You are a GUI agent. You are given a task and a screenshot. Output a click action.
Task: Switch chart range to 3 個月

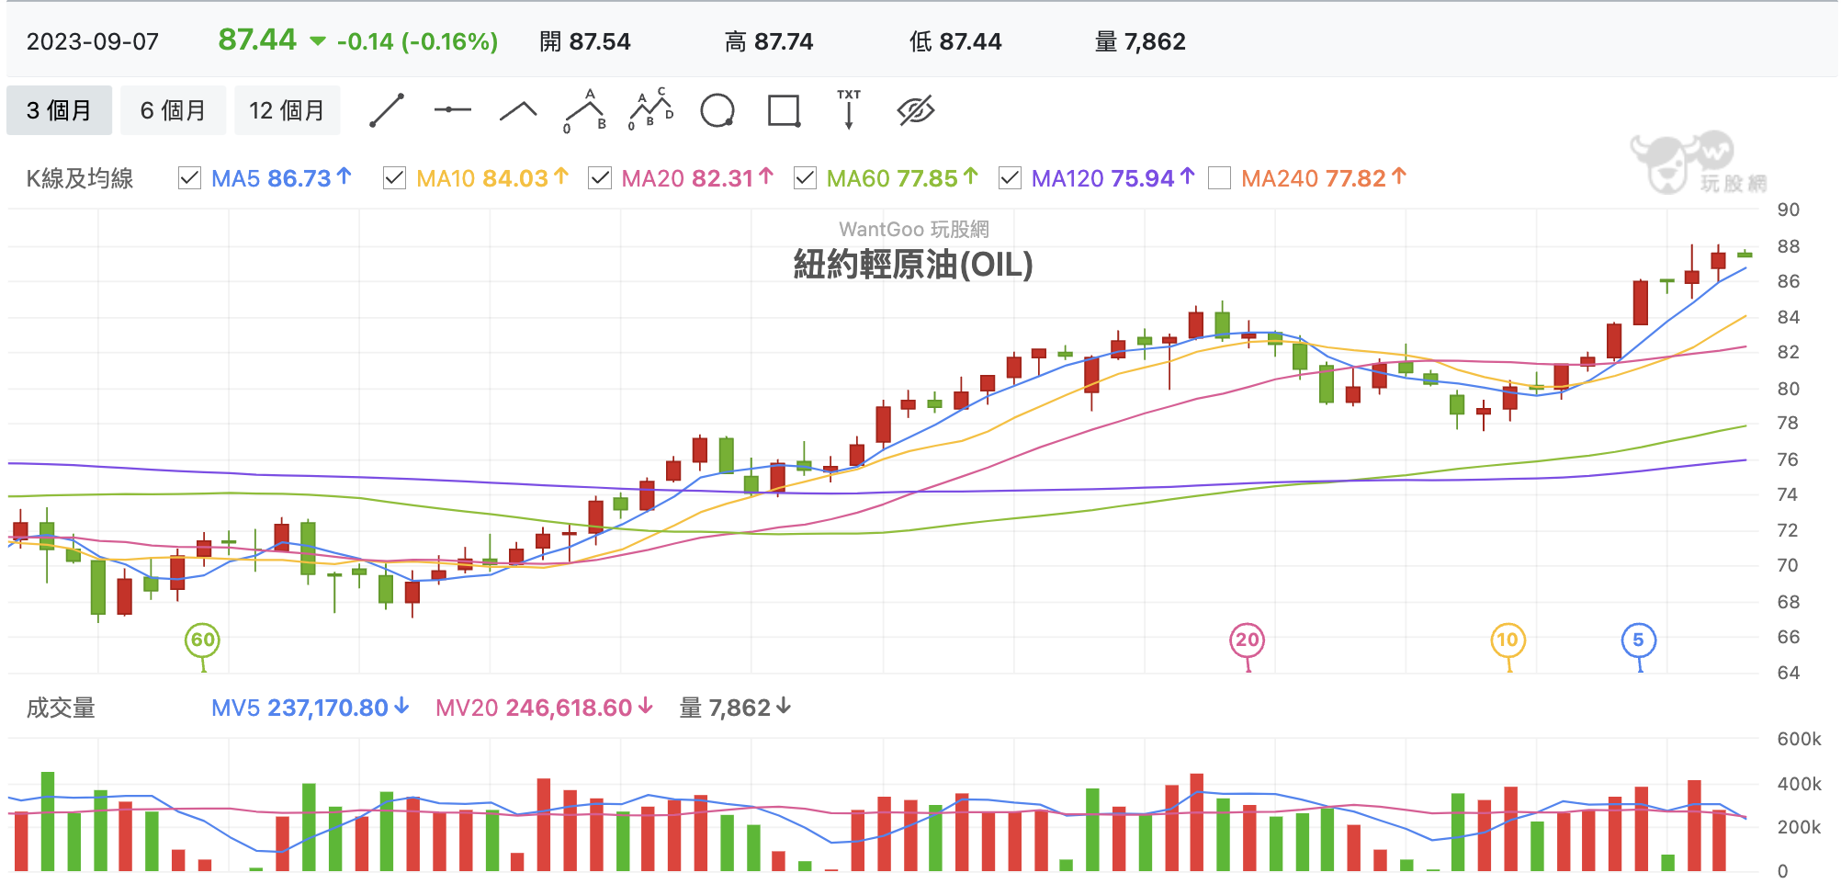click(x=59, y=110)
